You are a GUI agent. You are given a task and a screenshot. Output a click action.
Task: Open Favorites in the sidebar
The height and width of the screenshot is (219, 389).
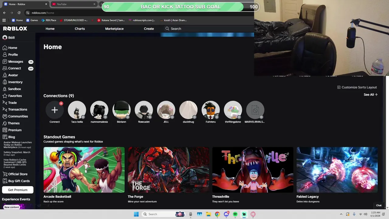(12, 96)
